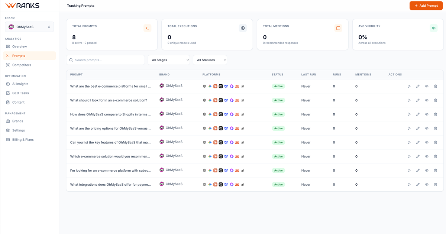Open the All Statuses filter
Screen dimensions: 446x234
click(x=210, y=60)
